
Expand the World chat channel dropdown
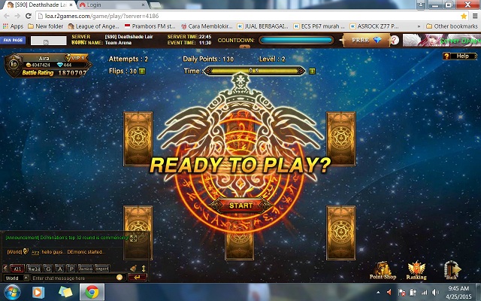tap(26, 278)
